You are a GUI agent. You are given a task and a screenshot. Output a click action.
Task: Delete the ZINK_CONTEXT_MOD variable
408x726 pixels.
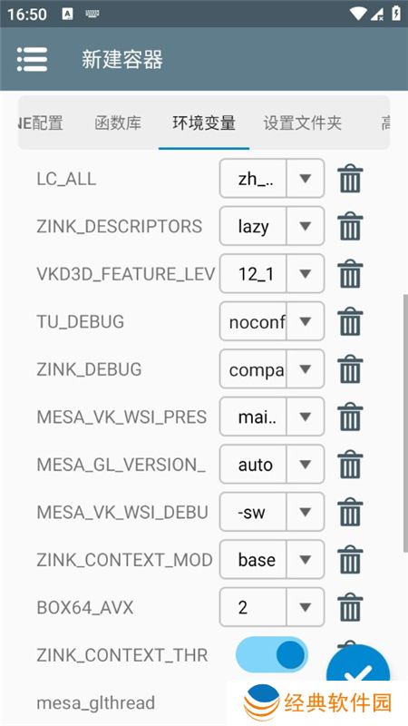tap(350, 560)
